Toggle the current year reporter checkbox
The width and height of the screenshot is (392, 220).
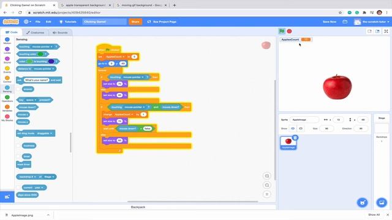[x=18, y=188]
